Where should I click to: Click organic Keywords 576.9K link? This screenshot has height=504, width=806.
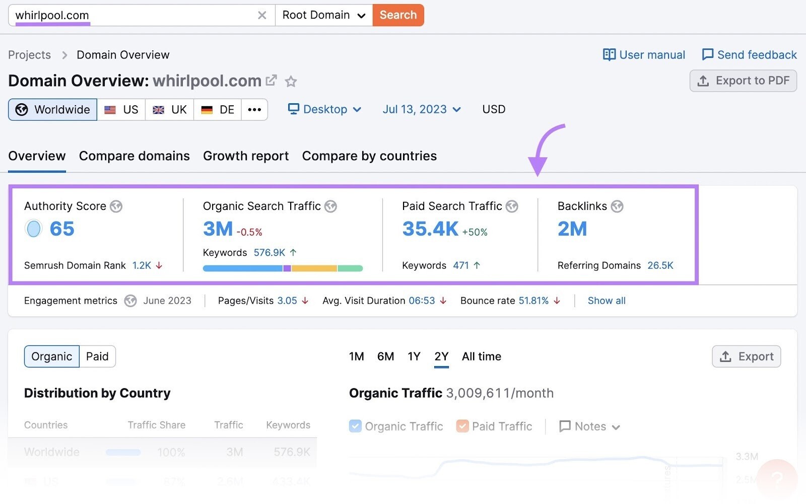(x=270, y=252)
